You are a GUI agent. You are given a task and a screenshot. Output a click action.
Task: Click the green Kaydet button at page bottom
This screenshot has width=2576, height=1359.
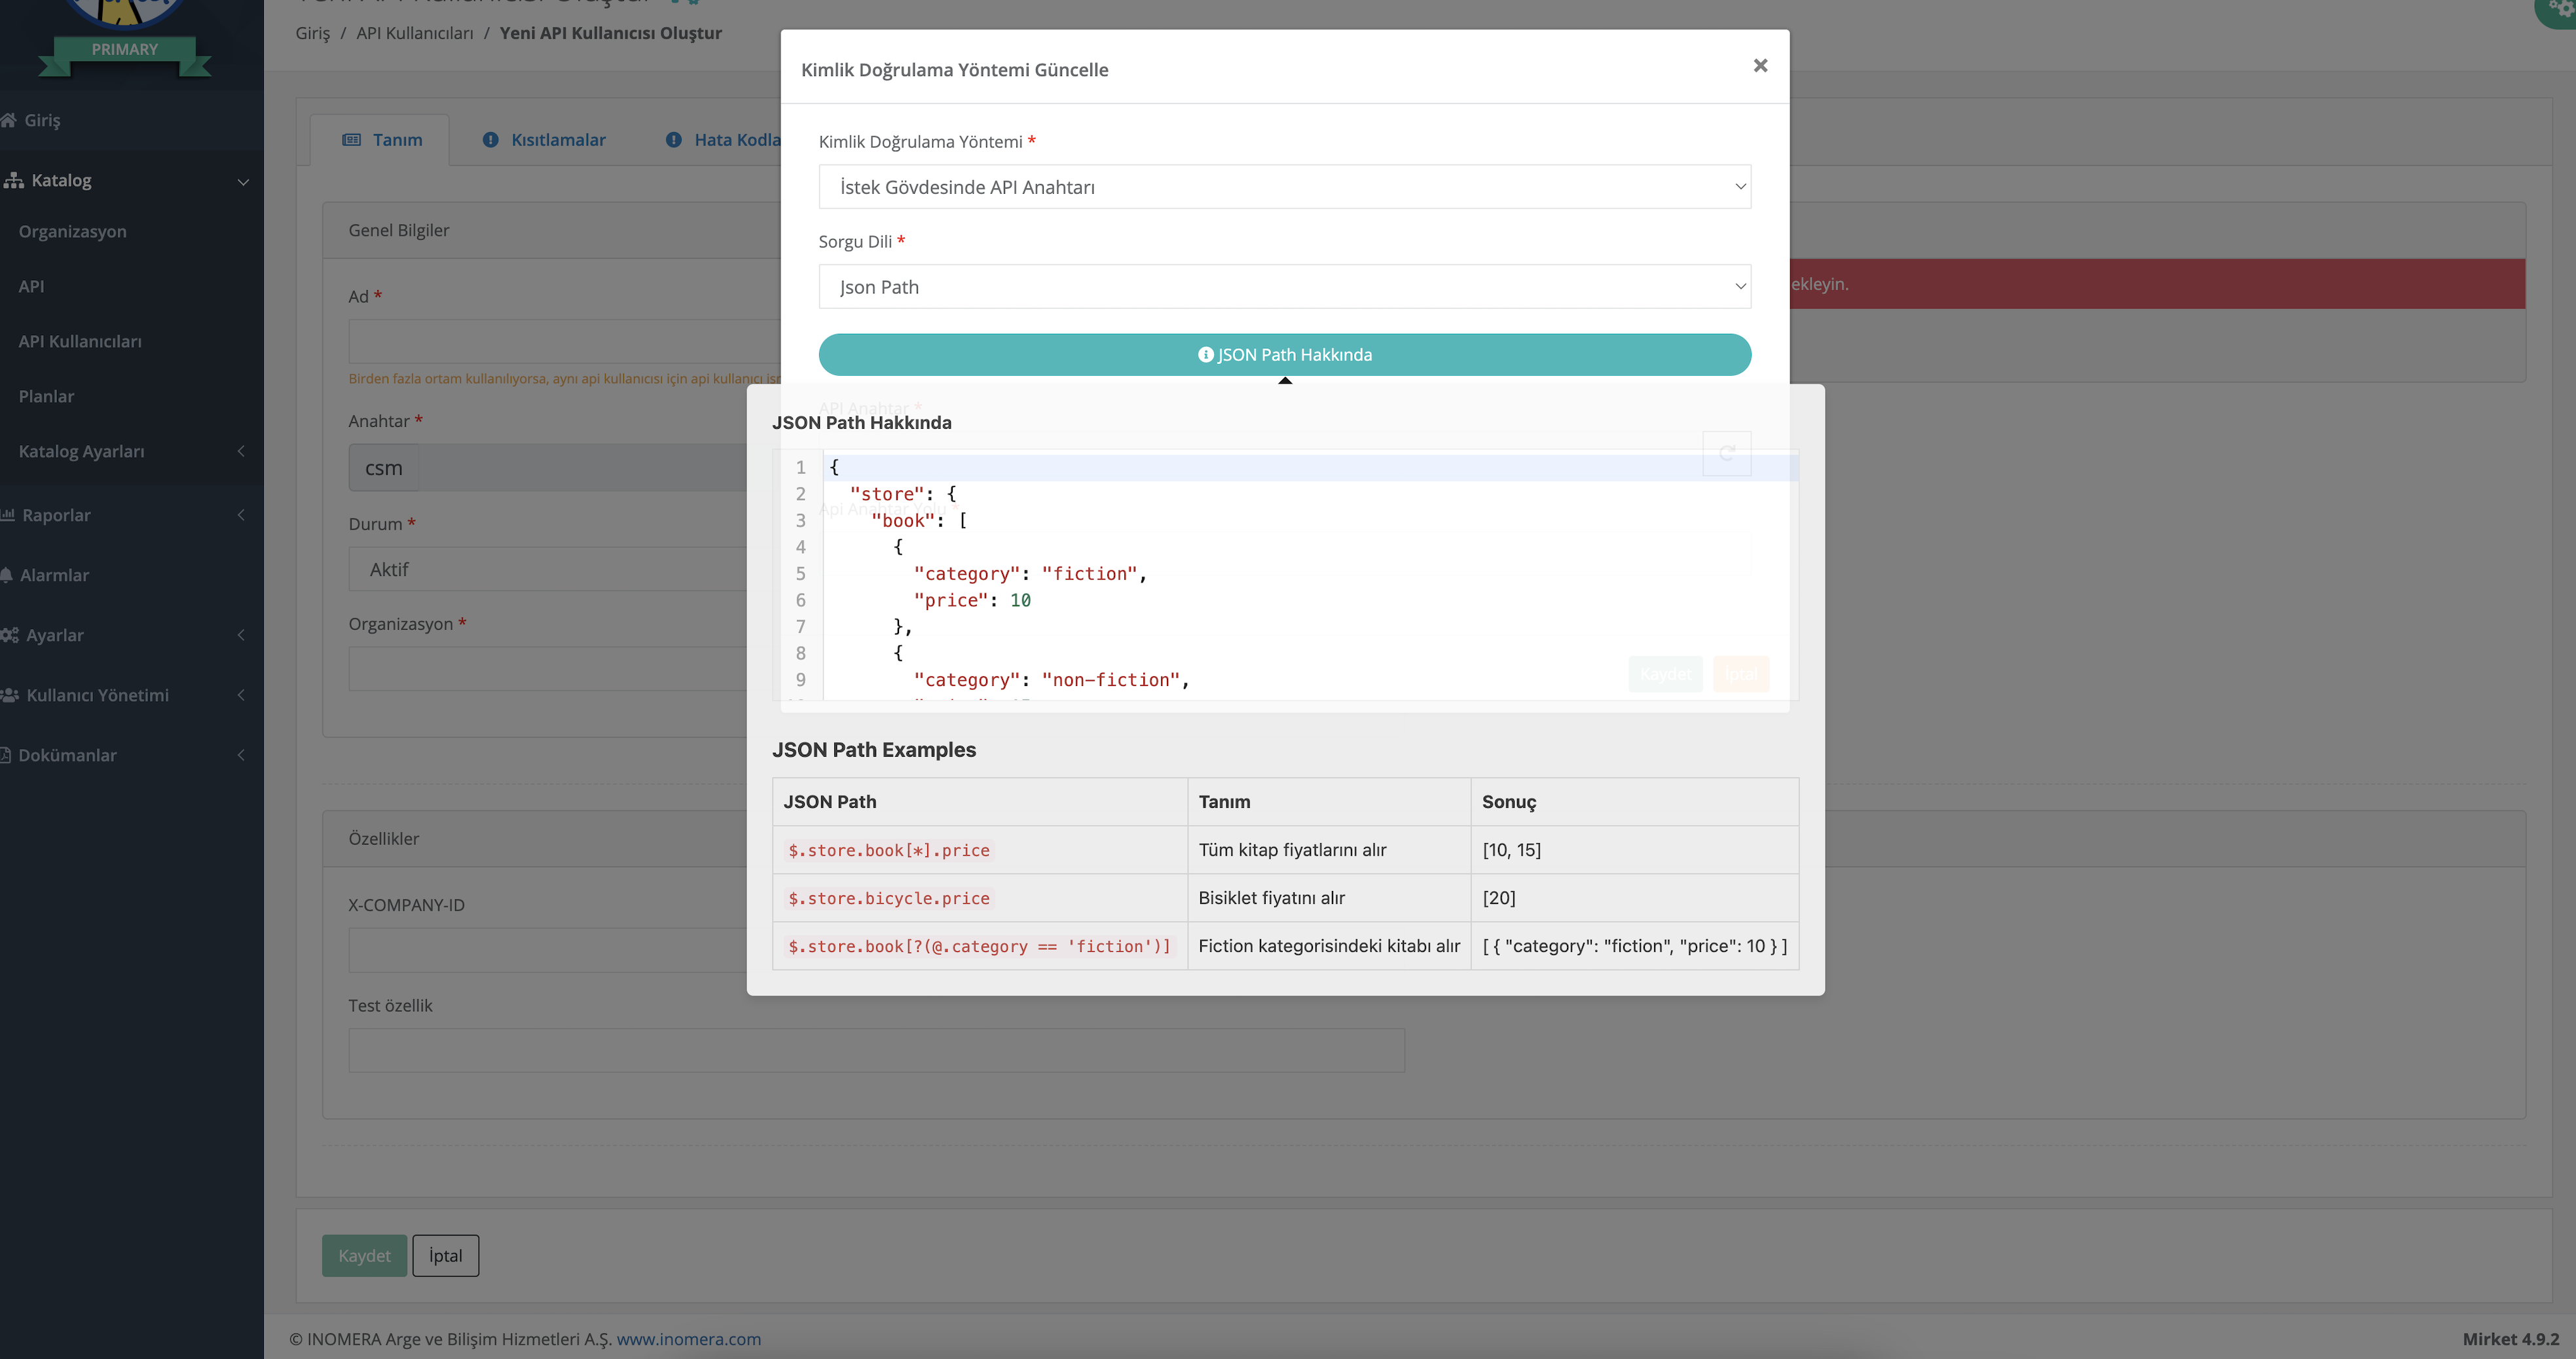click(364, 1256)
